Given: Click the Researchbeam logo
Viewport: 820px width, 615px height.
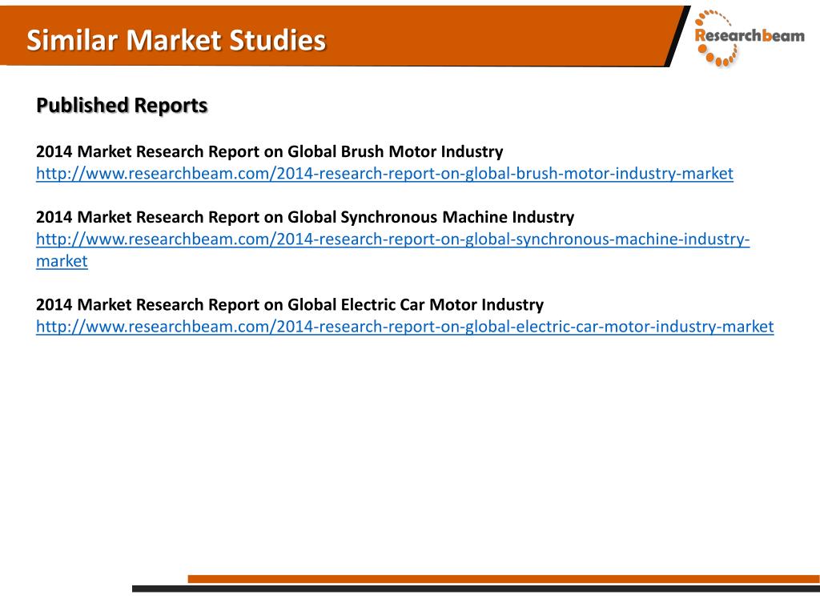Looking at the screenshot, I should click(x=749, y=38).
